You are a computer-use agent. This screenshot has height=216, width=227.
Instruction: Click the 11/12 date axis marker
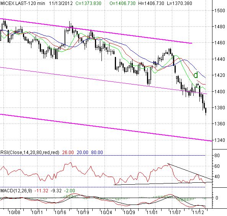198,213
